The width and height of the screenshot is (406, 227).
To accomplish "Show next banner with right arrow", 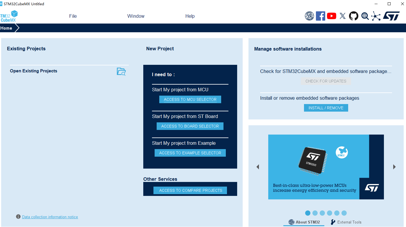I will 394,167.
